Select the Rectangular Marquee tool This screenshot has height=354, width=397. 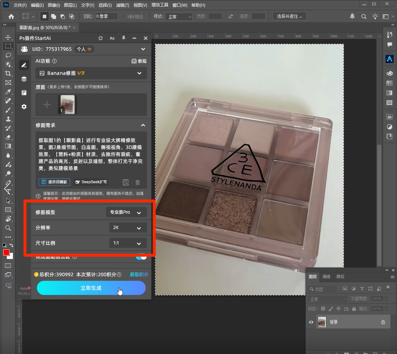pos(8,46)
